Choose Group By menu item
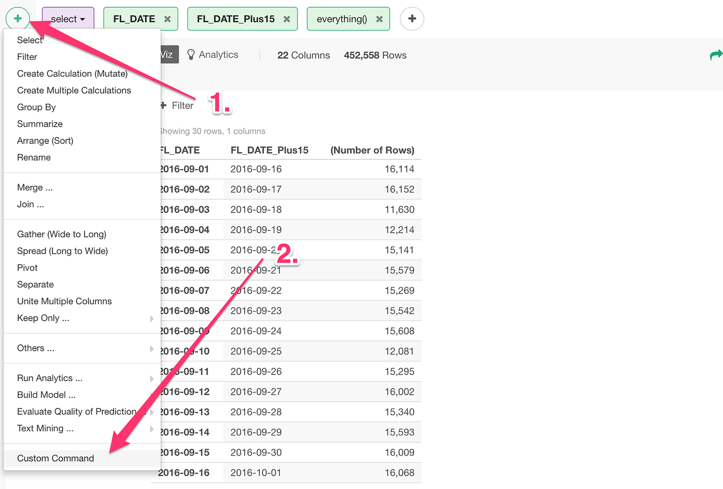This screenshot has height=489, width=723. pos(36,107)
